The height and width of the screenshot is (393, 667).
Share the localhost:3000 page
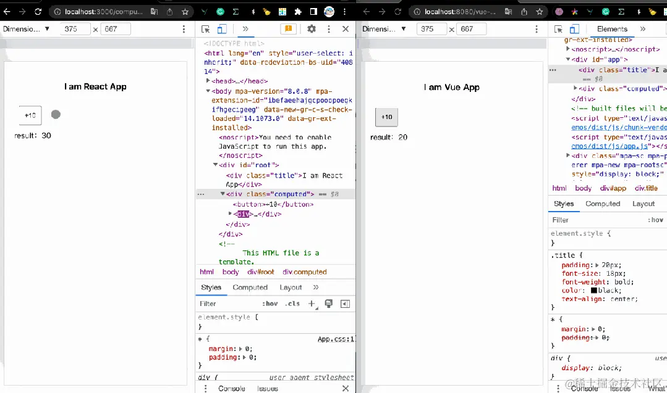click(x=170, y=12)
